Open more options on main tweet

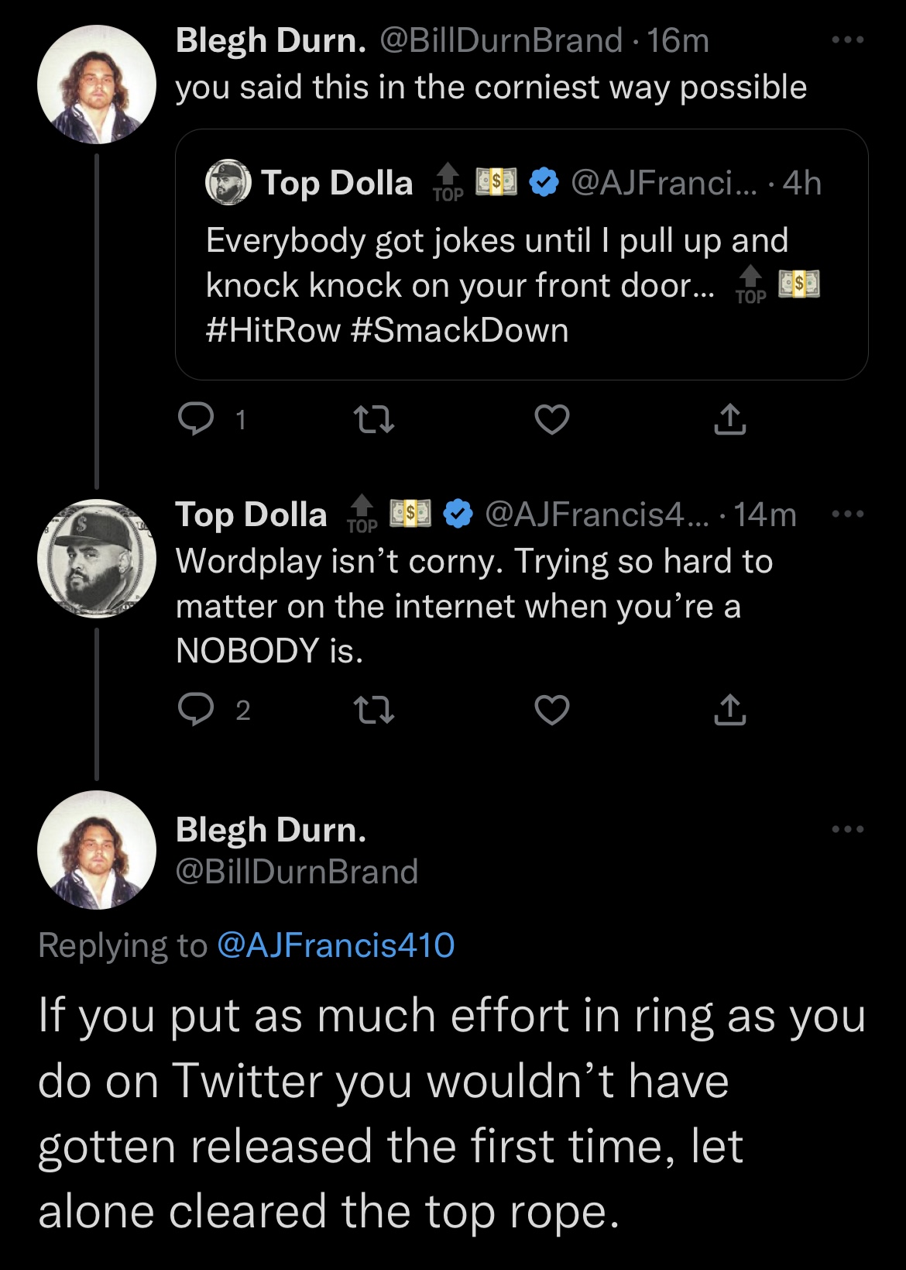[847, 829]
